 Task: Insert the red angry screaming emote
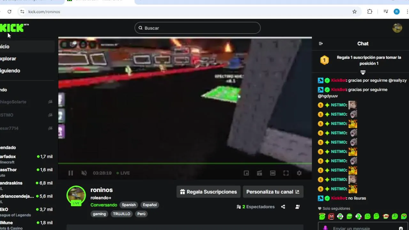[x=331, y=216]
